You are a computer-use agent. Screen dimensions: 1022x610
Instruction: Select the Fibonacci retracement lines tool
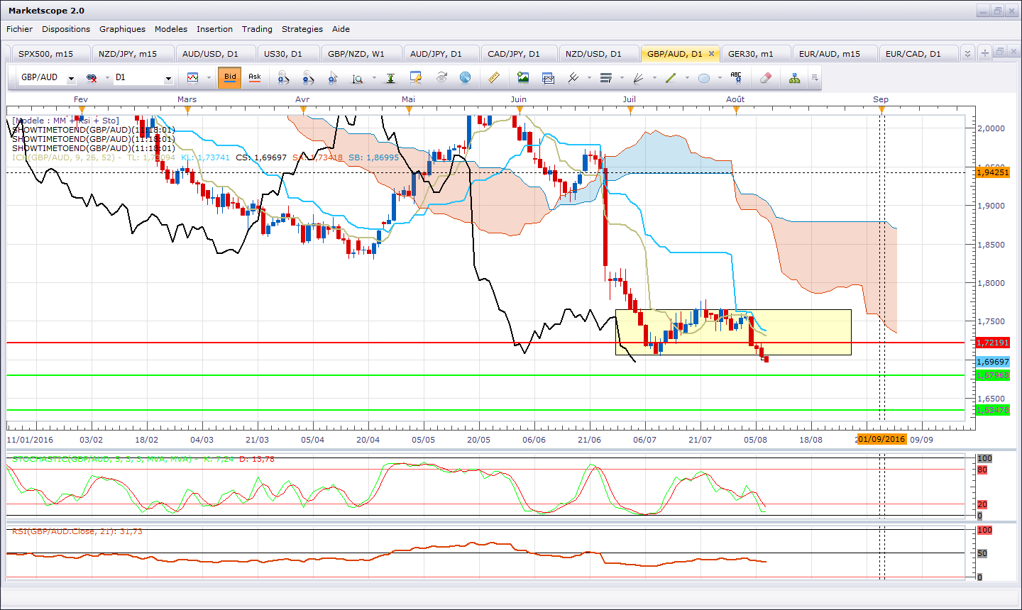coord(606,78)
